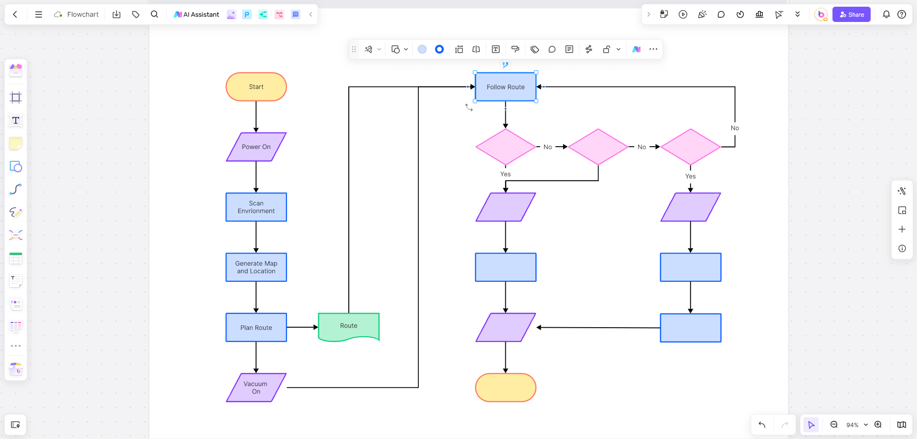Select the Route document shape

[349, 327]
